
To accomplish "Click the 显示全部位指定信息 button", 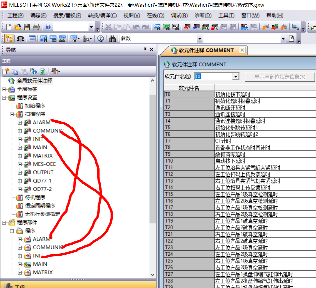I will pyautogui.click(x=280, y=77).
